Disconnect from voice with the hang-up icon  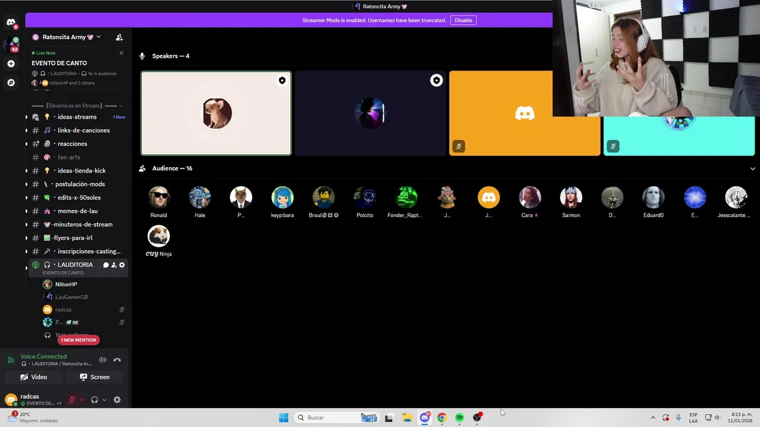click(x=117, y=360)
